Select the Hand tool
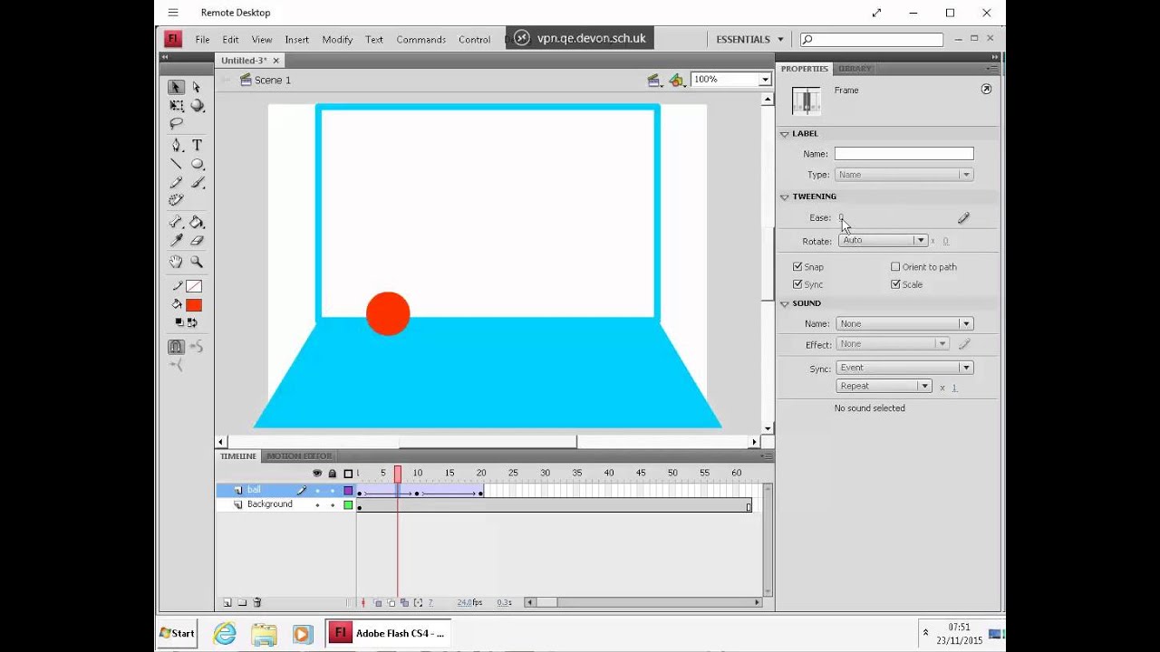 point(176,262)
